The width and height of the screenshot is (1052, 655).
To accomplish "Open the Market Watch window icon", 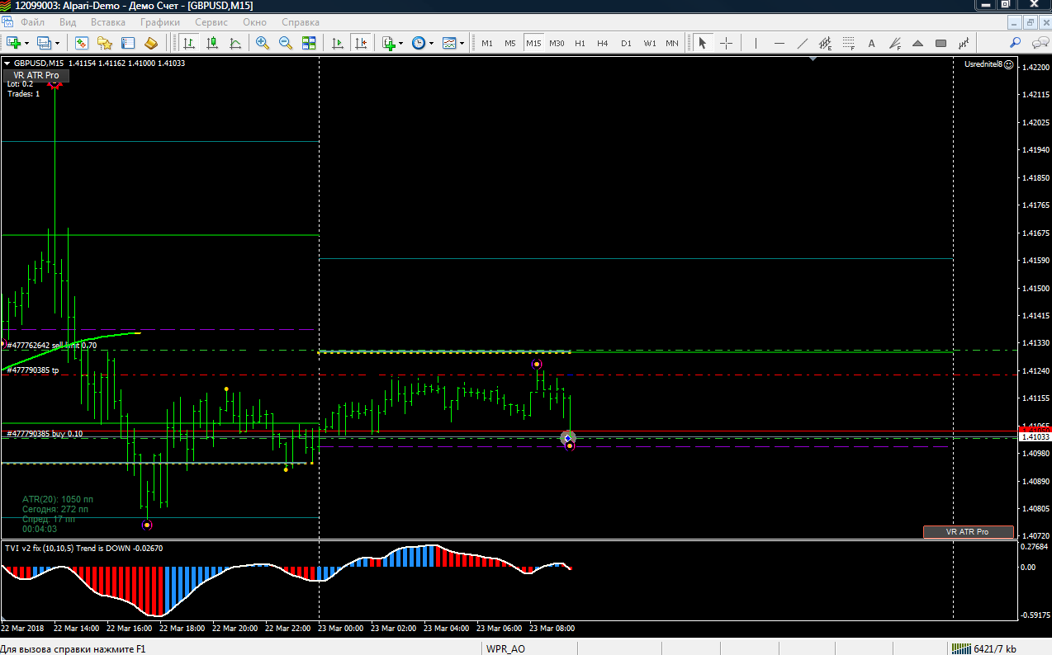I will point(82,43).
